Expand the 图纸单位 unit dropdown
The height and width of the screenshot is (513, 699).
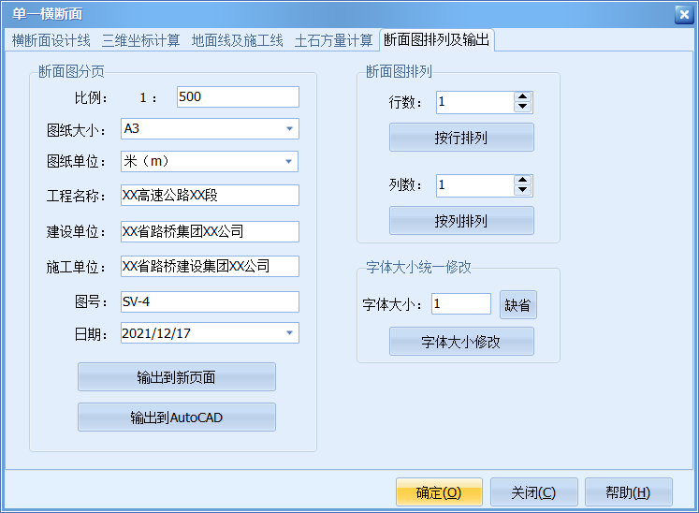(289, 161)
